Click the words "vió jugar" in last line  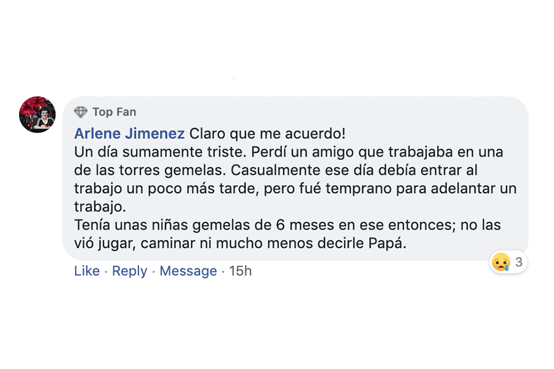click(x=104, y=243)
